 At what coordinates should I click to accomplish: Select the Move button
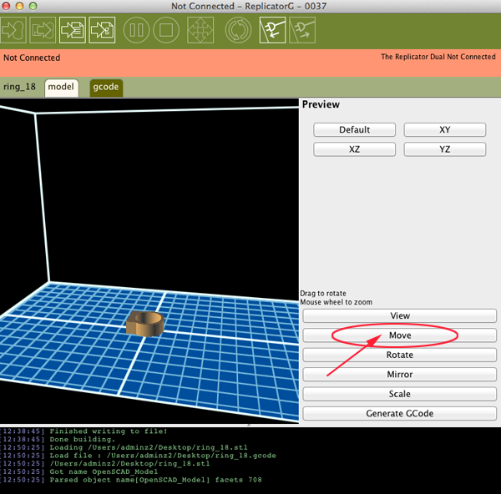click(x=400, y=335)
